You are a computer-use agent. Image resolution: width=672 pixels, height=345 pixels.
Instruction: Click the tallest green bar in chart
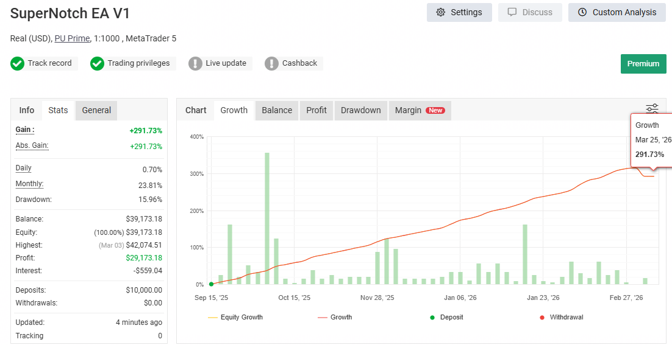[x=267, y=218]
